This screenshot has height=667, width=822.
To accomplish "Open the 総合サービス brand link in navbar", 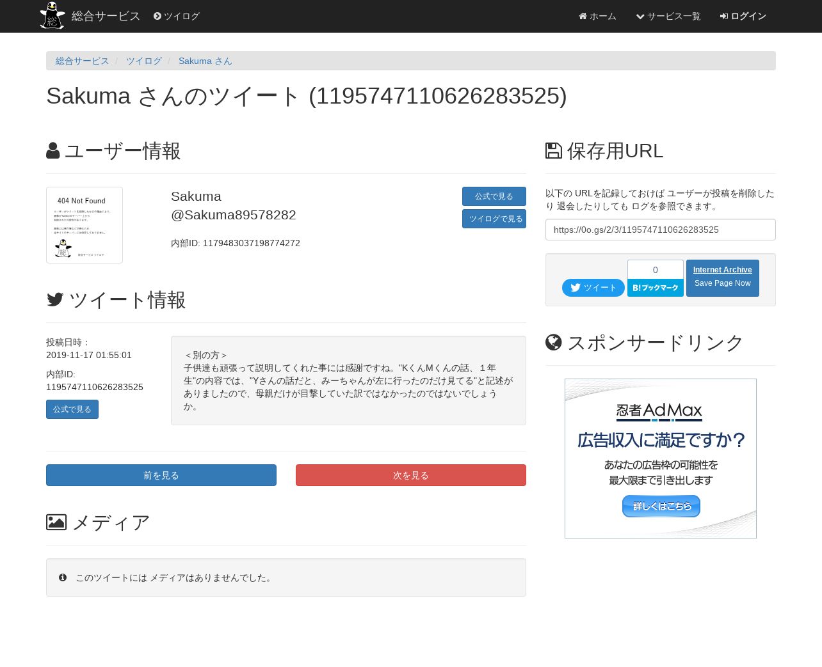I will 106,16.
